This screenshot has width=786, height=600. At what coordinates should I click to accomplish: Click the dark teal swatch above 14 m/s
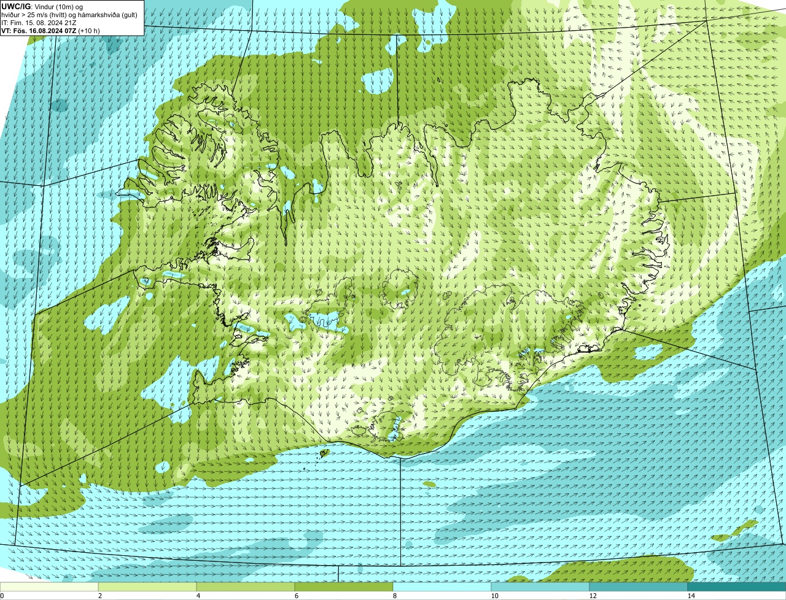[x=737, y=587]
